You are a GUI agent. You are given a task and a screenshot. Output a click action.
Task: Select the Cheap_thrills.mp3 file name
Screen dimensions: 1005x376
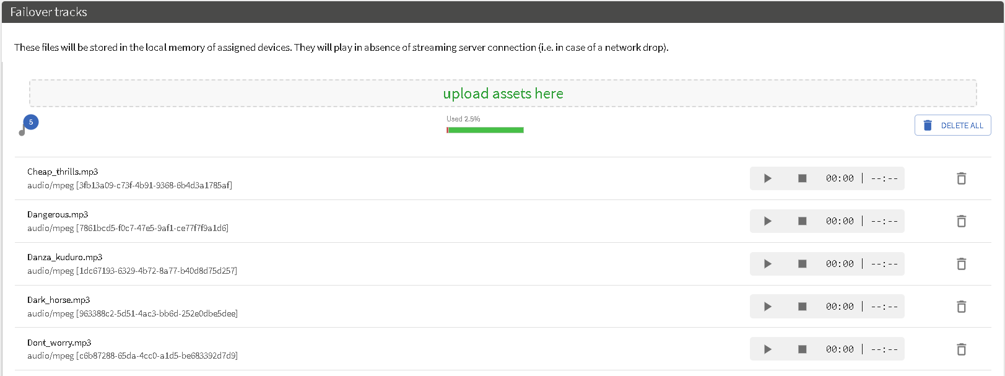click(63, 172)
